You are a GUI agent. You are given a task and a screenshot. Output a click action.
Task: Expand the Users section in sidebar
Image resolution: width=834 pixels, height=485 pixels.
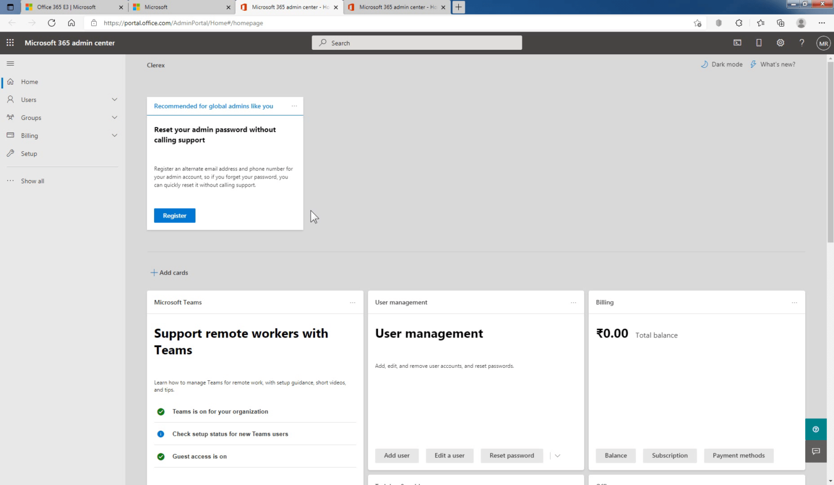(x=115, y=99)
